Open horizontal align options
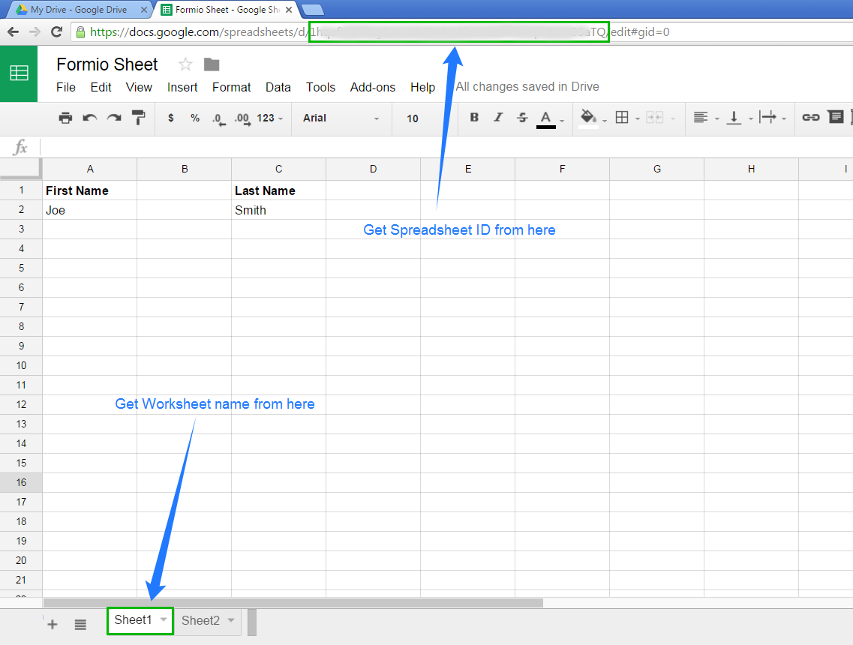The width and height of the screenshot is (853, 645). coord(701,118)
